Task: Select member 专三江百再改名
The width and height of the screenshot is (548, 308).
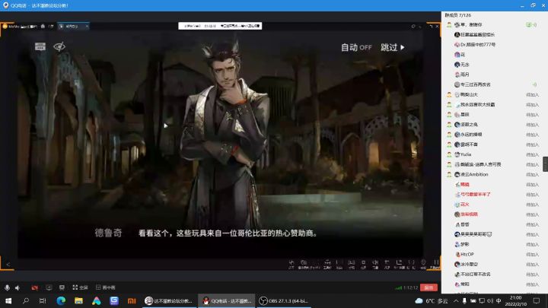Action: click(x=472, y=84)
